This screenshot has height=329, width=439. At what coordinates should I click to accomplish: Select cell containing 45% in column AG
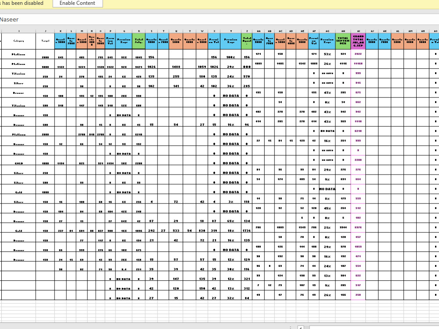327,208
